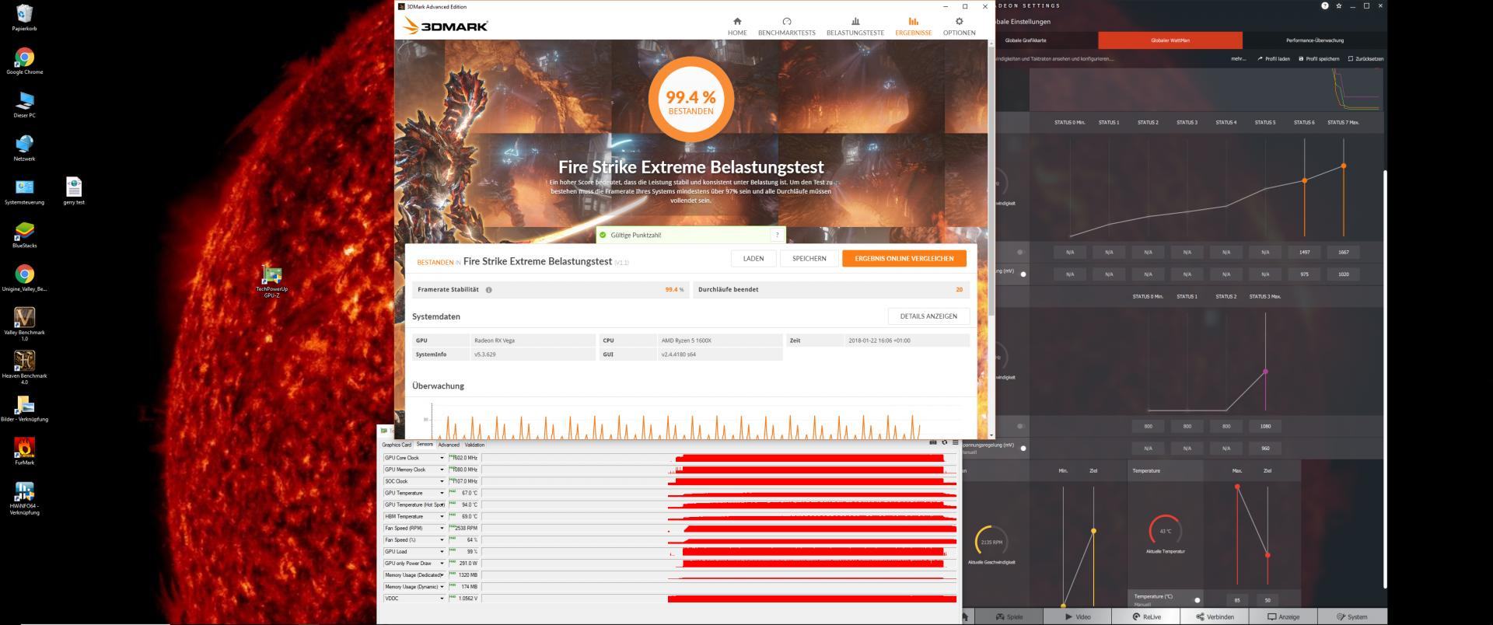Click the Status 7 Max. frequency slider handle

[1344, 166]
